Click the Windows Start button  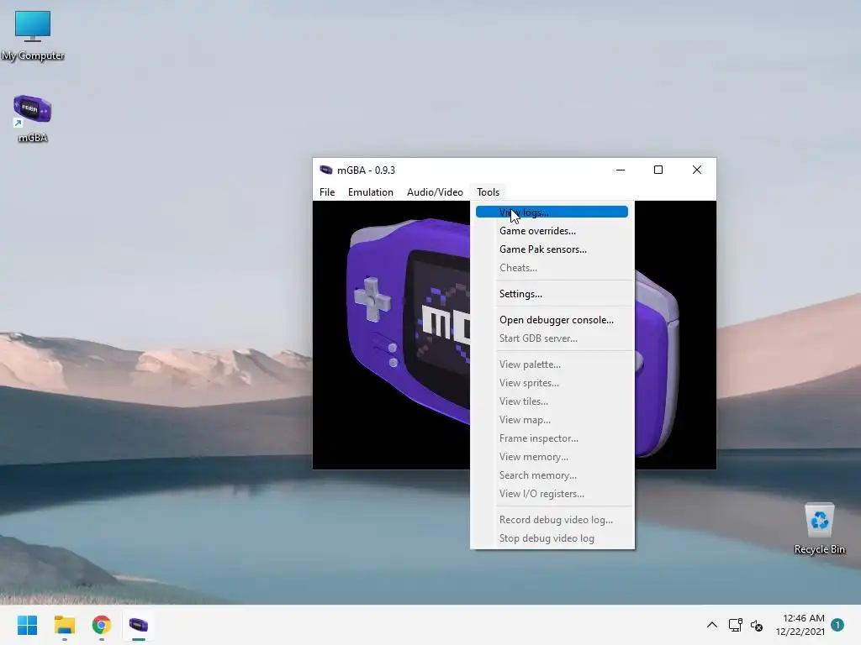[28, 625]
